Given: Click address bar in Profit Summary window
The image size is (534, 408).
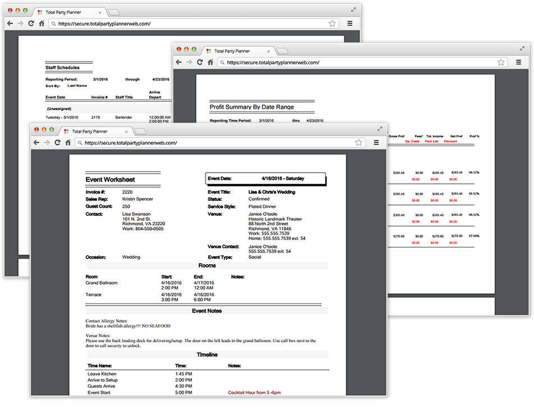Looking at the screenshot, I should [362, 62].
